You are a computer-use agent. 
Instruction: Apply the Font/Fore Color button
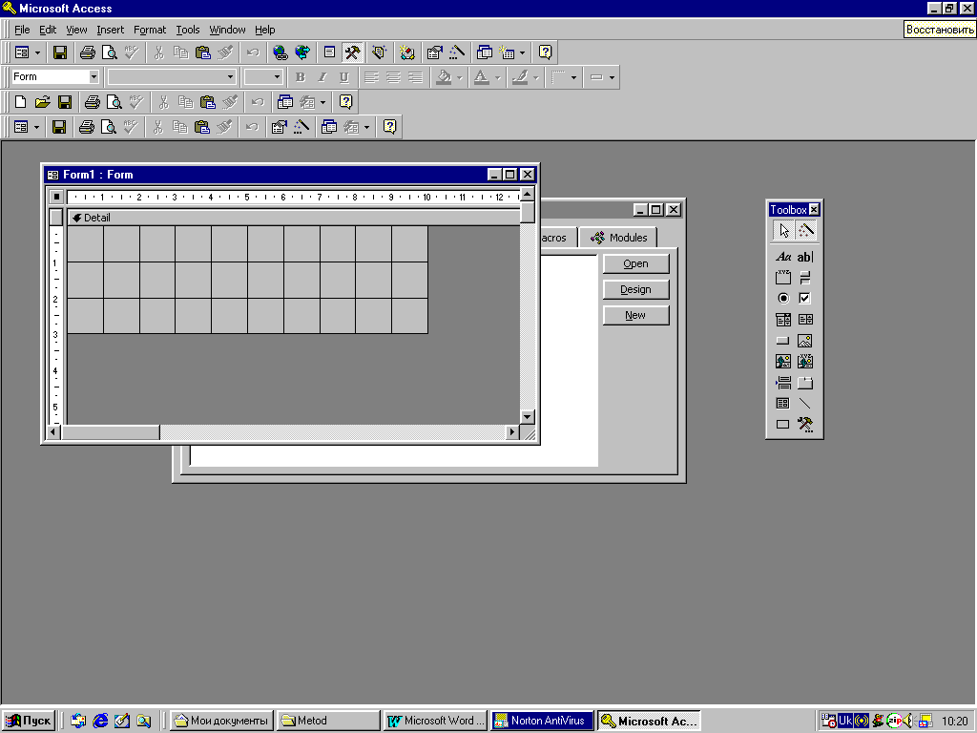(482, 77)
